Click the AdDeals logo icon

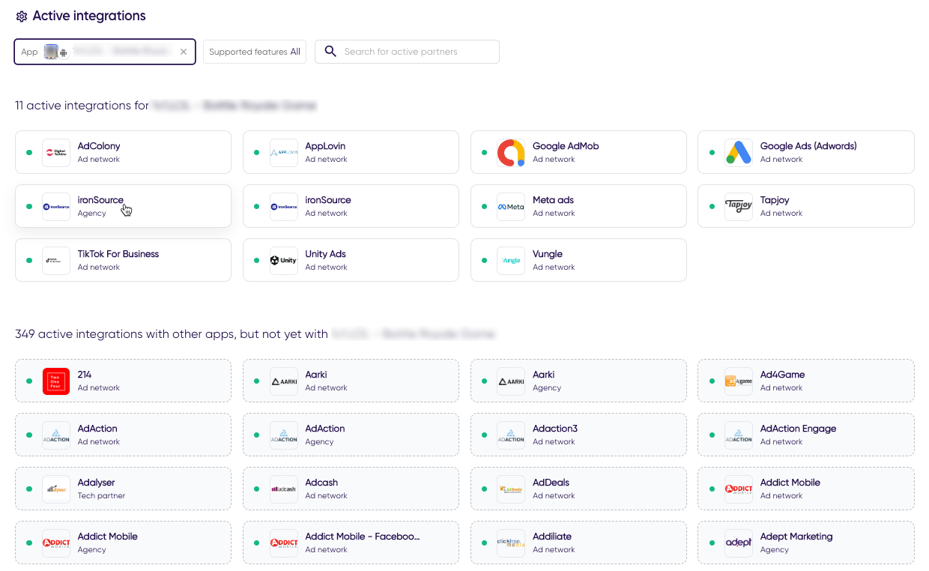coord(511,489)
